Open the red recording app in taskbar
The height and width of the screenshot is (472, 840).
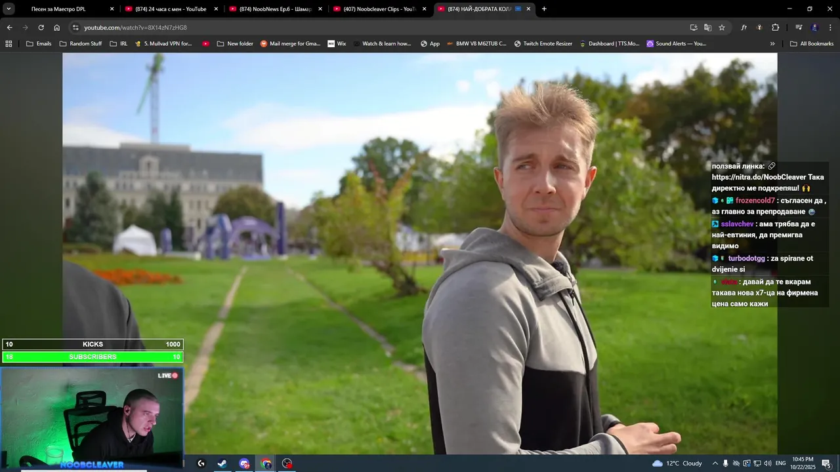[x=287, y=463]
